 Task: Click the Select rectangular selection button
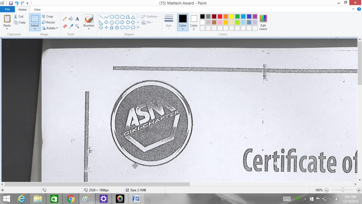pos(35,19)
